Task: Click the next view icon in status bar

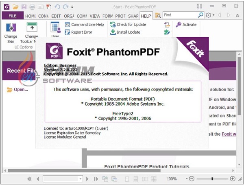Action: click(114, 179)
